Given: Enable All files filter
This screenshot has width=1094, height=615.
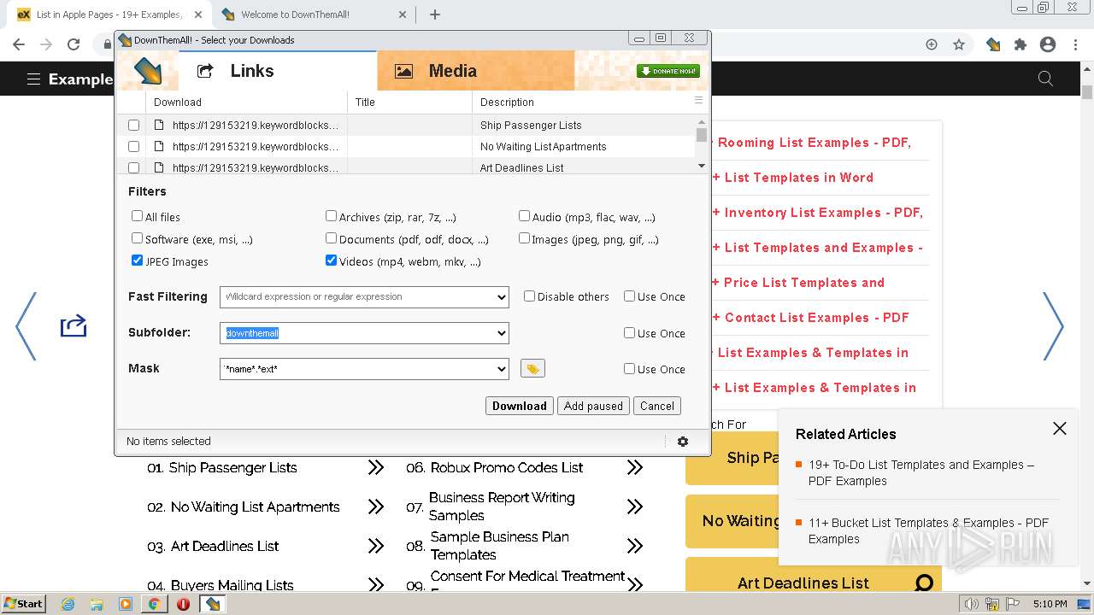Looking at the screenshot, I should pos(137,216).
